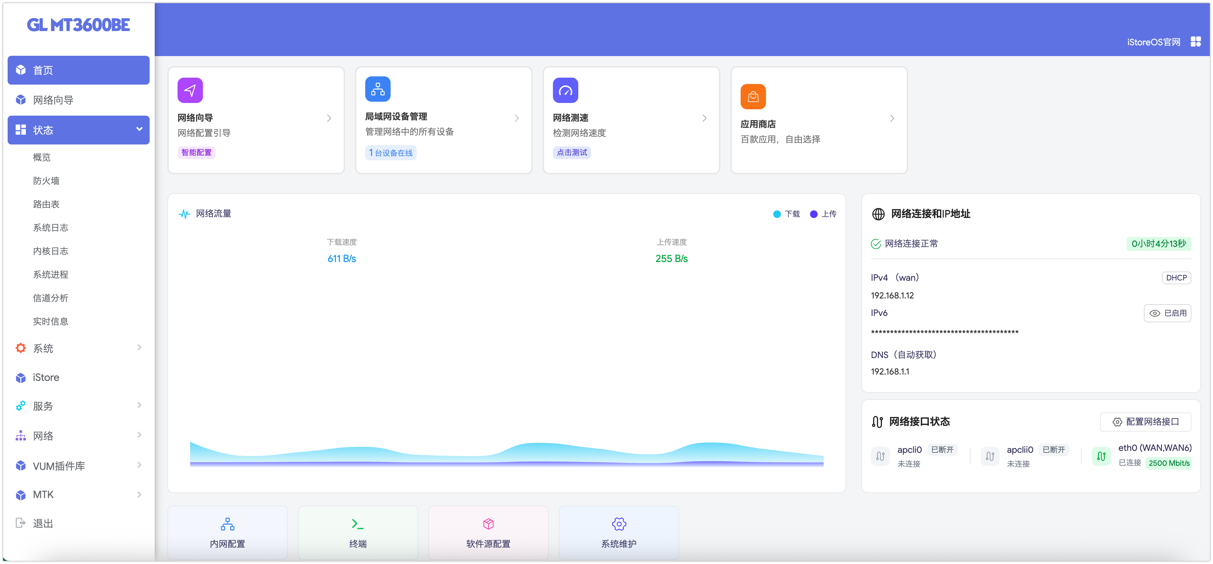Screen dimensions: 1213x564
Task: Open the iStoreOS官网 link
Action: coord(1154,42)
